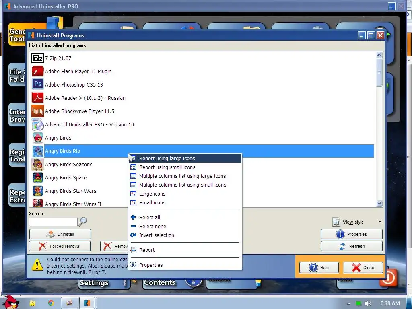Click the Angry Birds Rio icon
The height and width of the screenshot is (309, 412).
tap(37, 151)
